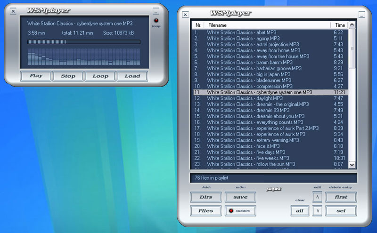Add directories with the Dirs button
This screenshot has height=233, width=377.
205,197
